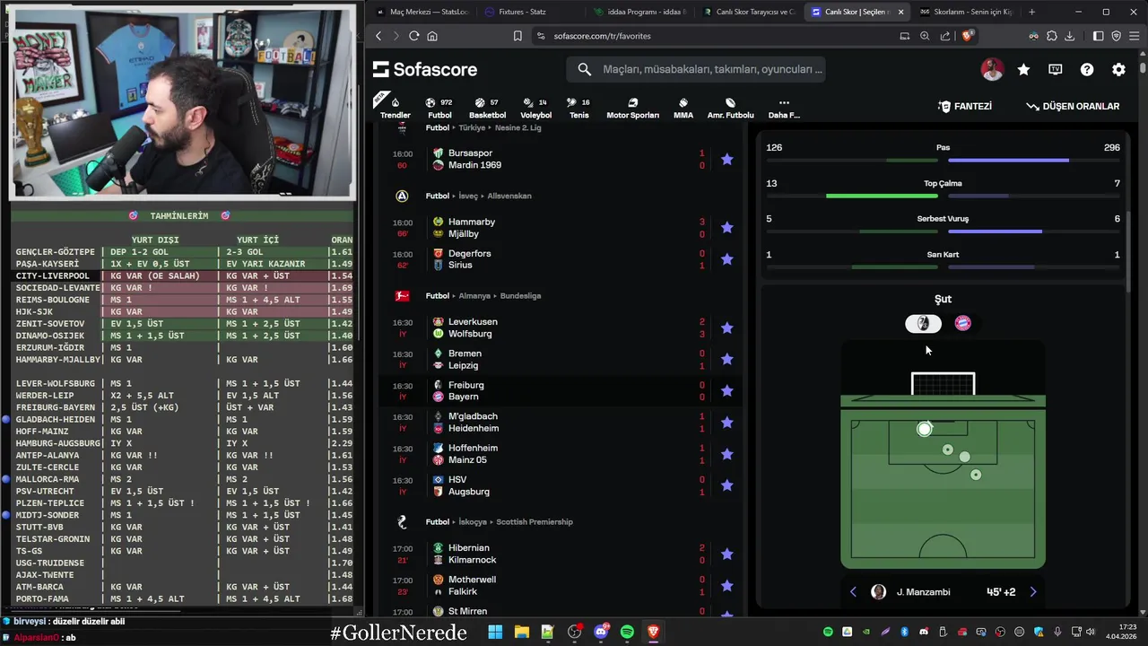Open the Sofascore favorites star icon

coord(1023,69)
